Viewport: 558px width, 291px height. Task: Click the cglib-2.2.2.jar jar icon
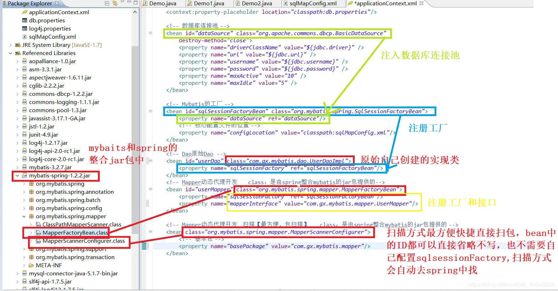click(24, 86)
